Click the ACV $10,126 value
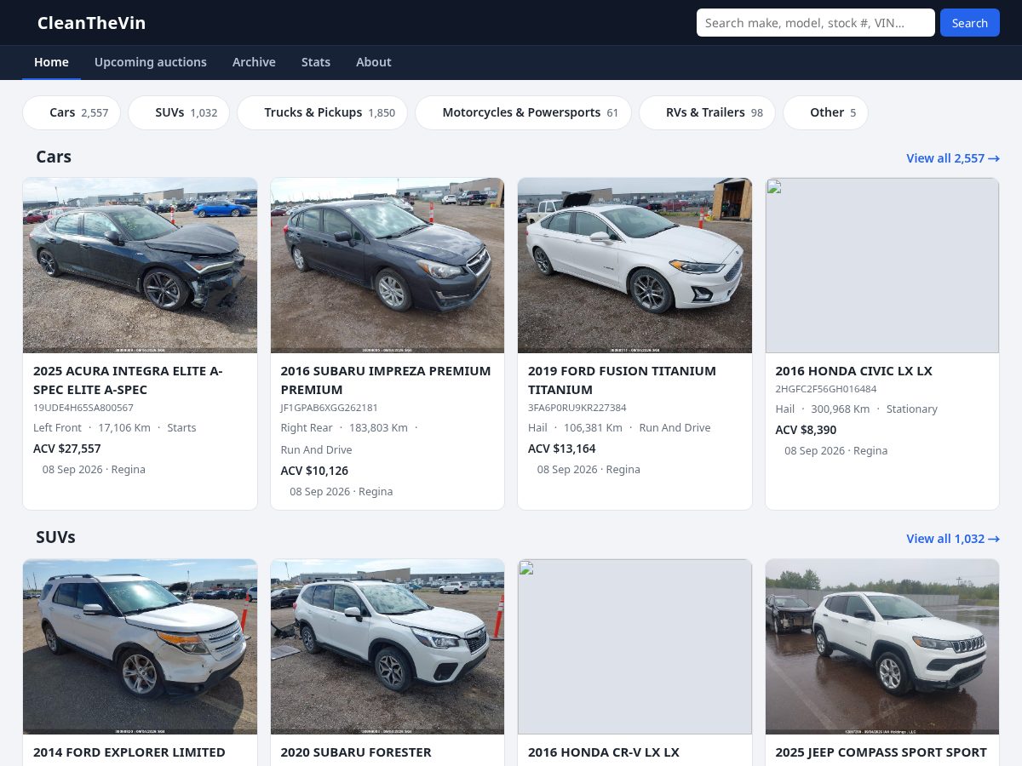The height and width of the screenshot is (766, 1022). pos(314,471)
